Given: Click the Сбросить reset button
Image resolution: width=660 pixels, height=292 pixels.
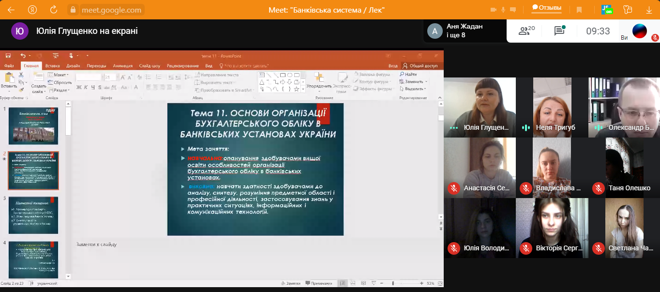Looking at the screenshot, I should [x=60, y=82].
